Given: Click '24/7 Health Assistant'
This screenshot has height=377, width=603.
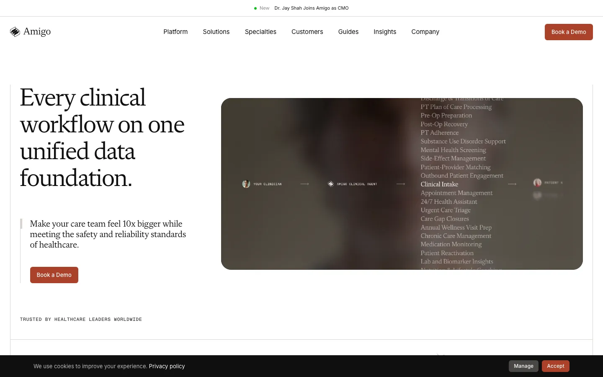Looking at the screenshot, I should click(x=448, y=201).
